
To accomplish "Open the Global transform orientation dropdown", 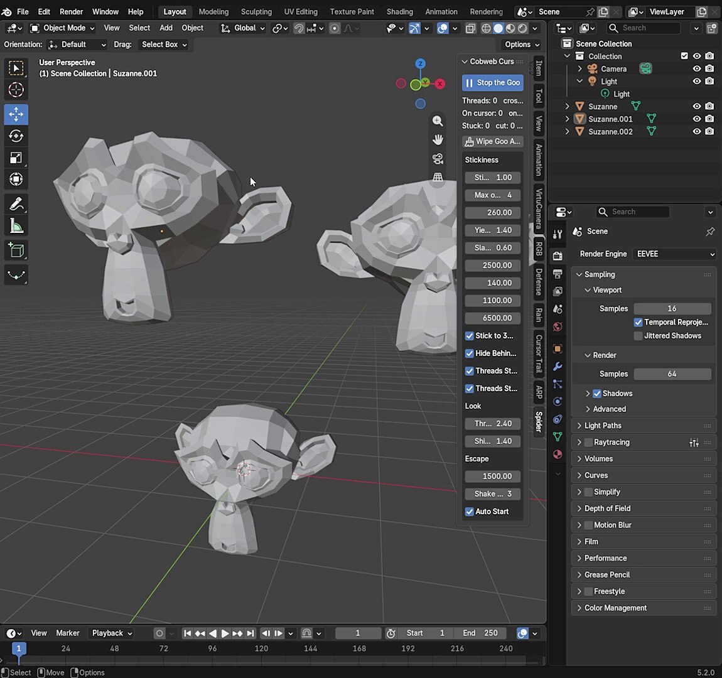I will 243,28.
